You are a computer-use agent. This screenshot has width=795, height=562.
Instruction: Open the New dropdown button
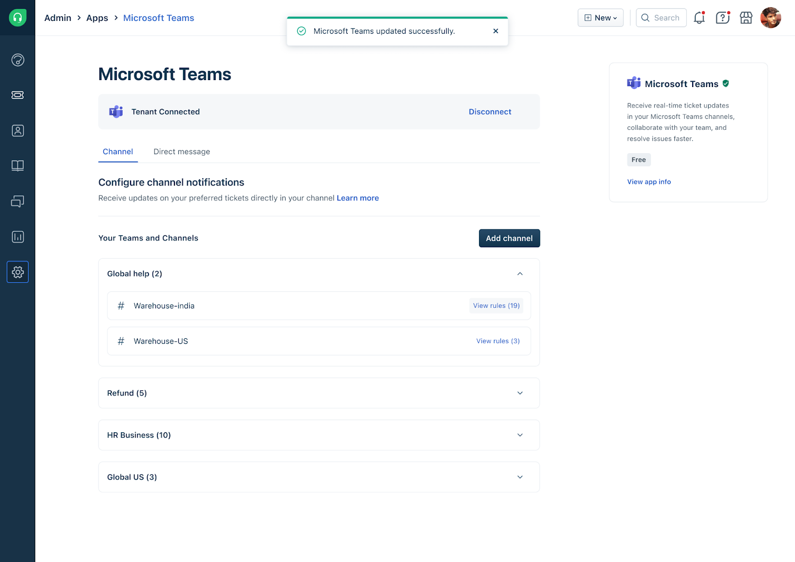(x=600, y=18)
